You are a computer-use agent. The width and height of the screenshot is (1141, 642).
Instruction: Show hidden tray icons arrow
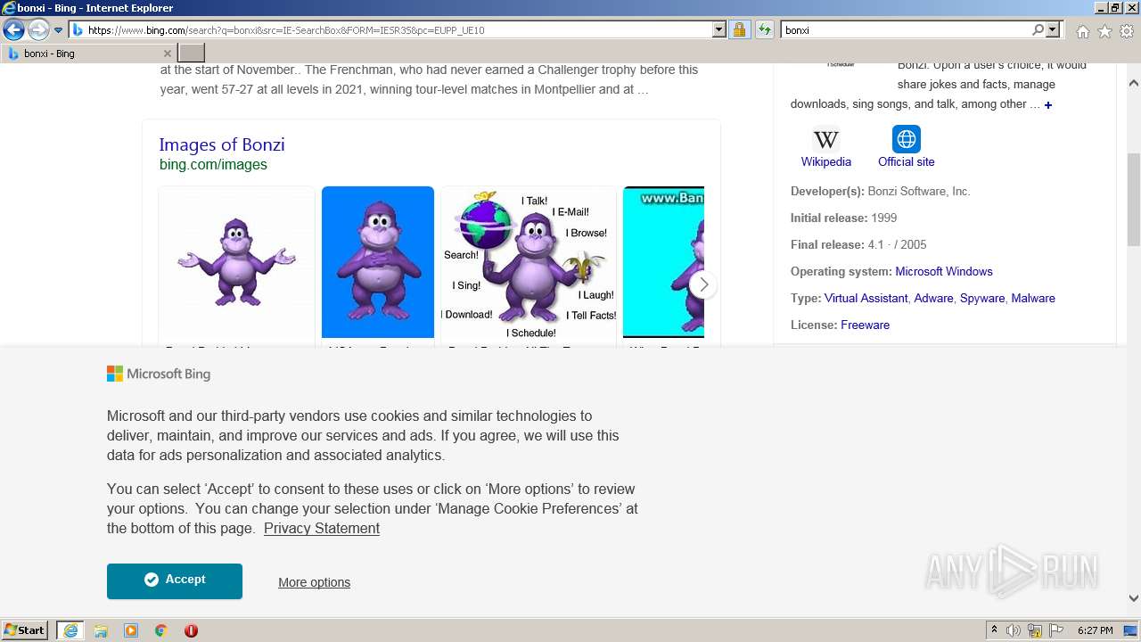[995, 630]
